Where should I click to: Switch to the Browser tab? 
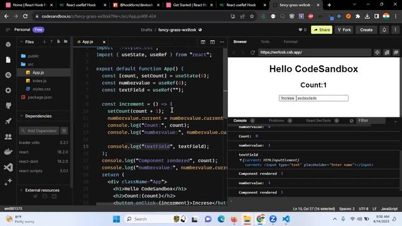pos(240,42)
